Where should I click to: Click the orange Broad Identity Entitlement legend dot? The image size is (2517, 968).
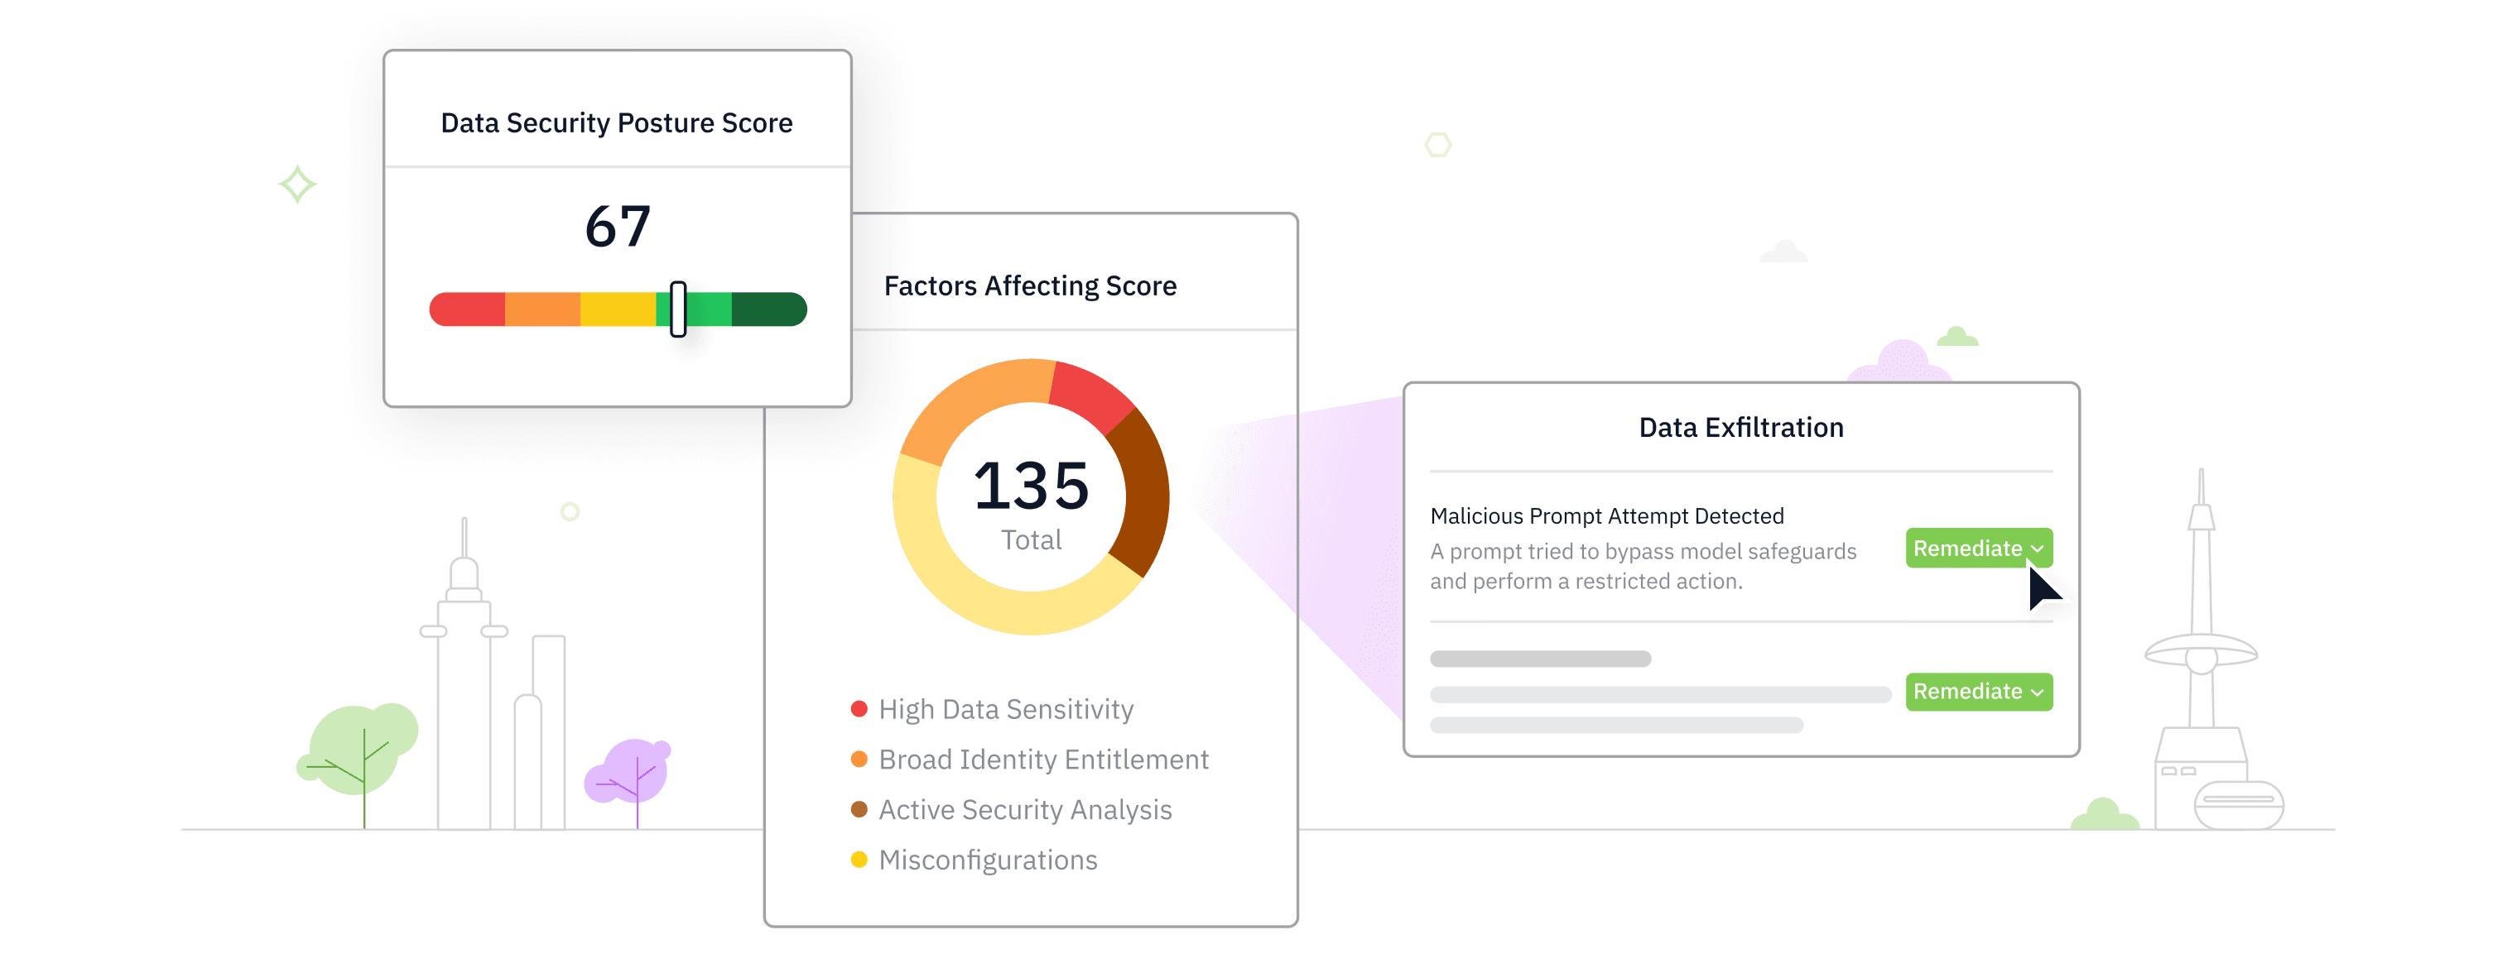click(x=859, y=759)
